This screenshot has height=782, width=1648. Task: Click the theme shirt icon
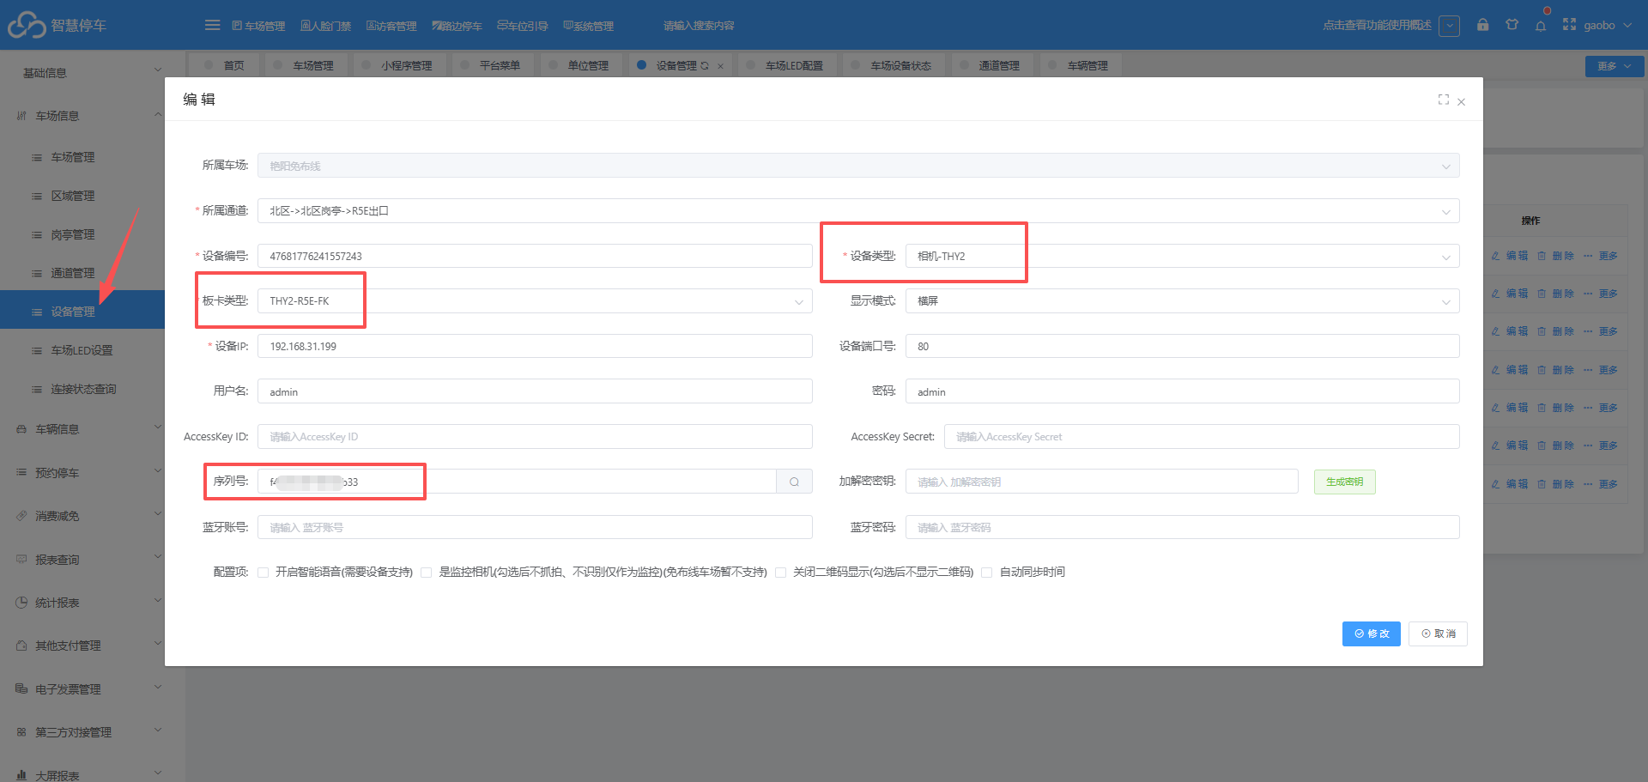click(x=1512, y=25)
